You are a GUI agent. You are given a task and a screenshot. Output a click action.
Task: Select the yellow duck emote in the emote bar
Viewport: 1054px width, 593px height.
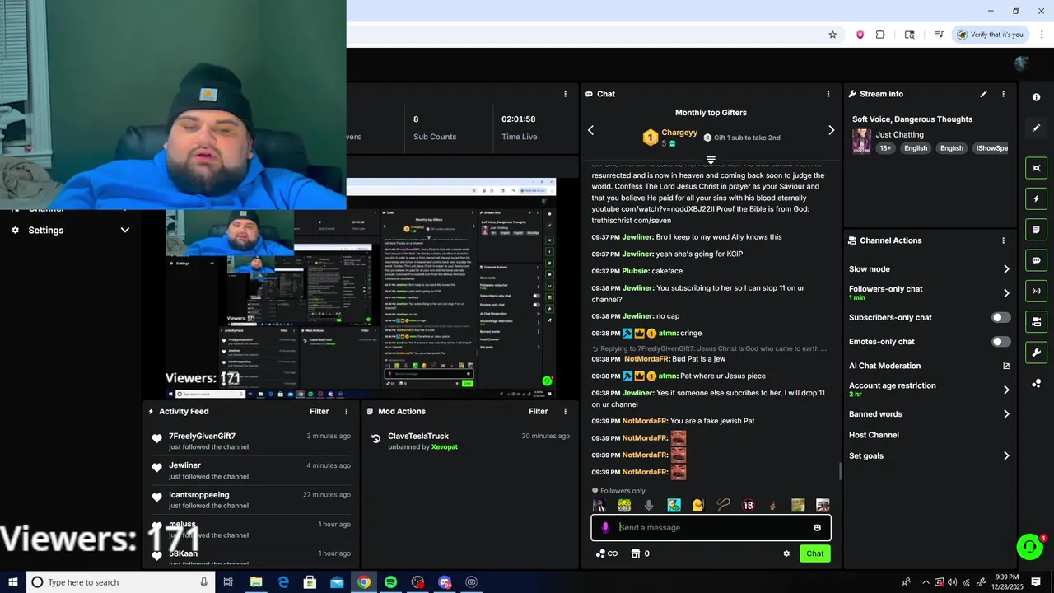(698, 505)
